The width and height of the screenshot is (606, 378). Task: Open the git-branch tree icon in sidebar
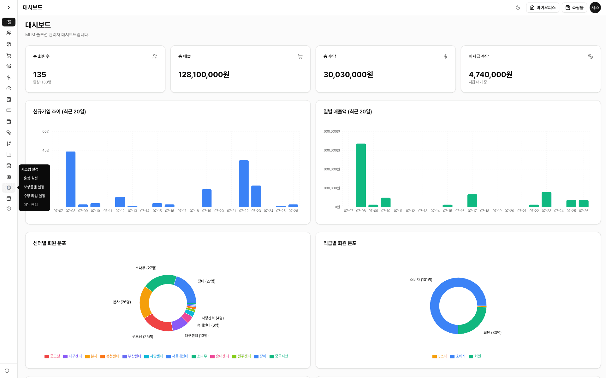(9, 144)
